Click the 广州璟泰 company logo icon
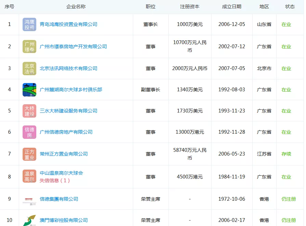The height and width of the screenshot is (226, 306). pos(29,46)
